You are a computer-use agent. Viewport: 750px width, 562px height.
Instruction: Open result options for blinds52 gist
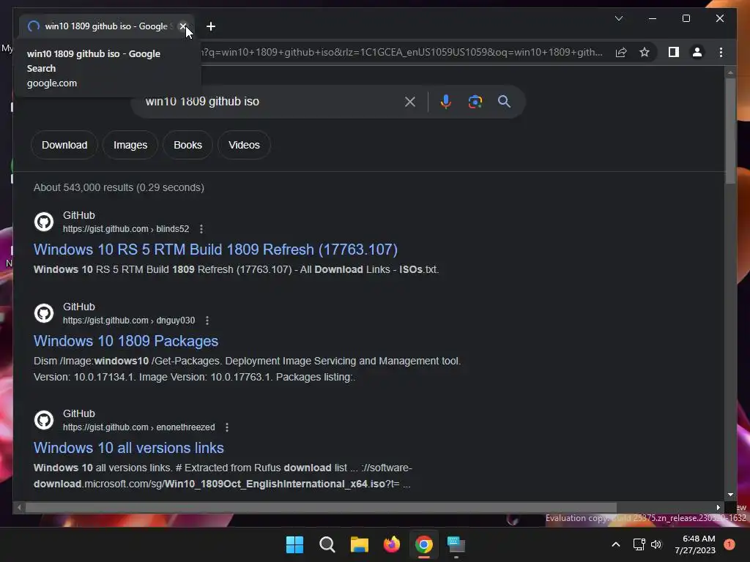click(201, 229)
